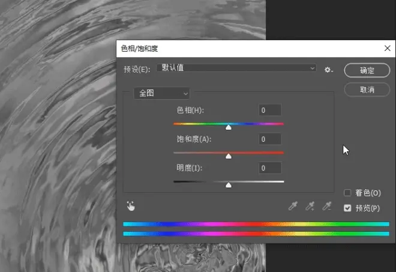Image resolution: width=396 pixels, height=272 pixels.
Task: Close the 色相/饱和度 dialog
Action: click(x=388, y=48)
